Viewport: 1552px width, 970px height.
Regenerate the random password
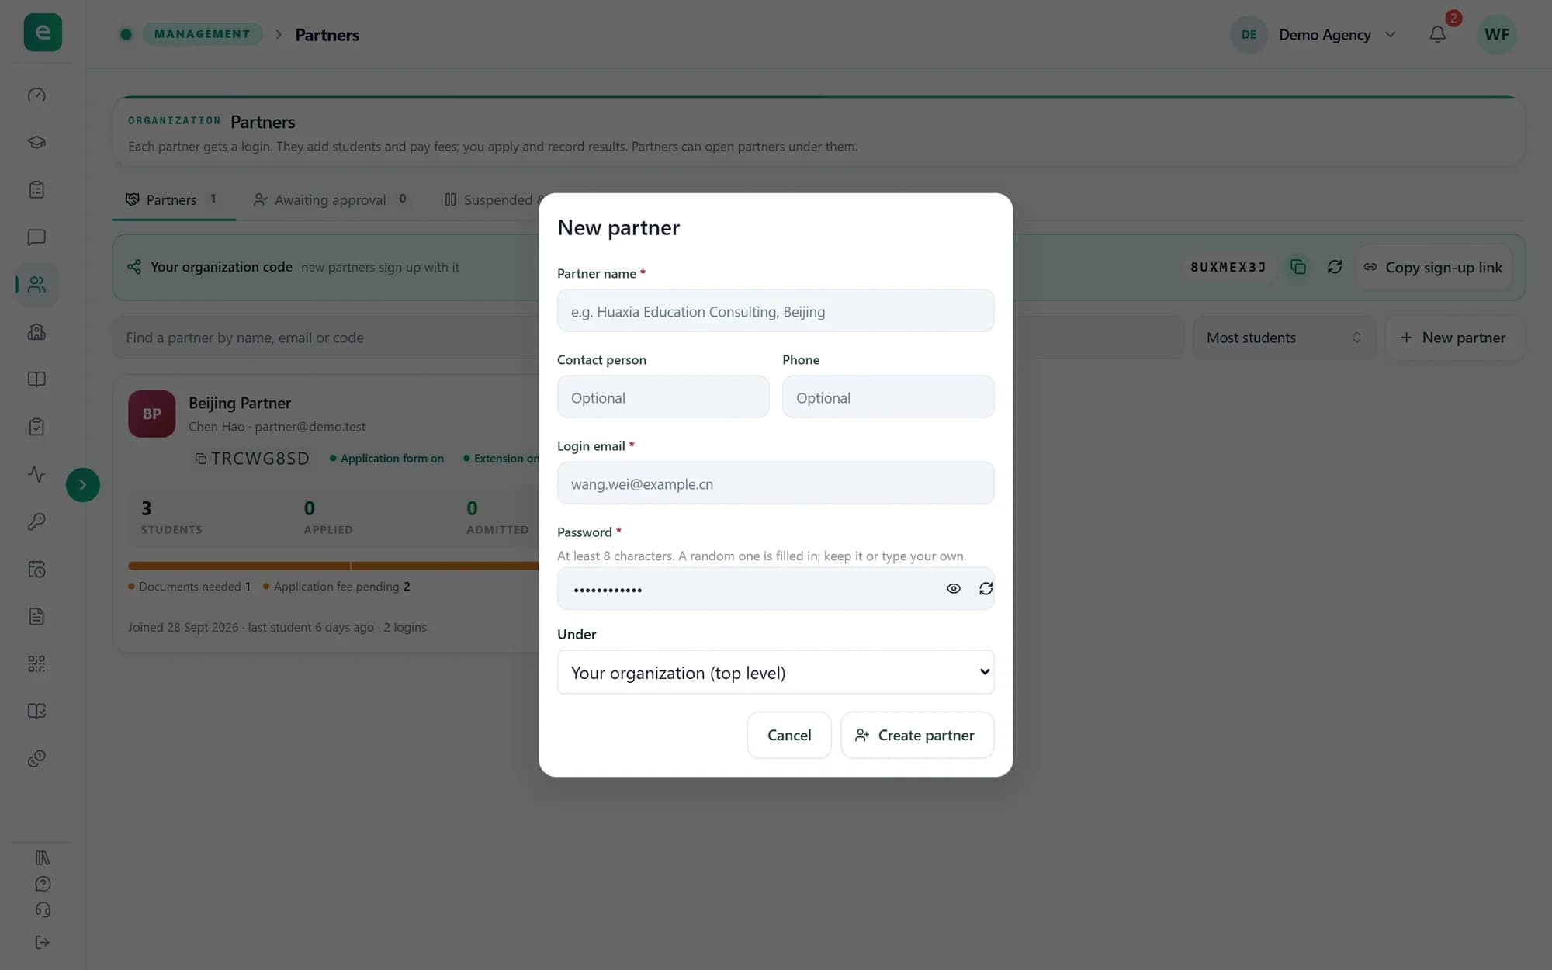click(x=986, y=589)
